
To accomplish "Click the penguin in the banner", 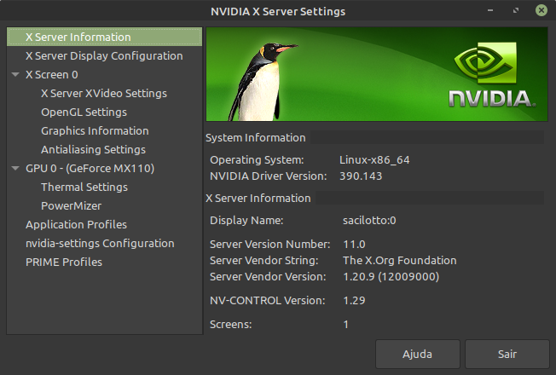I will coord(261,82).
